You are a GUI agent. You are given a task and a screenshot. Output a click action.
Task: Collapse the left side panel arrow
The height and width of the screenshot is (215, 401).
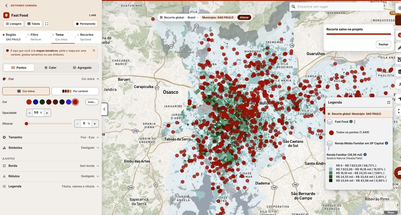coord(105,109)
